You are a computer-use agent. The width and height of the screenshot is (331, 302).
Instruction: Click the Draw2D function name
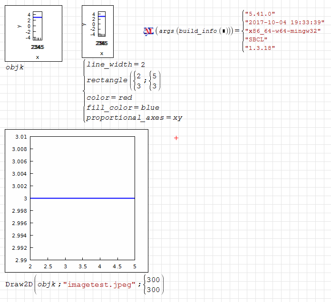pos(19,284)
